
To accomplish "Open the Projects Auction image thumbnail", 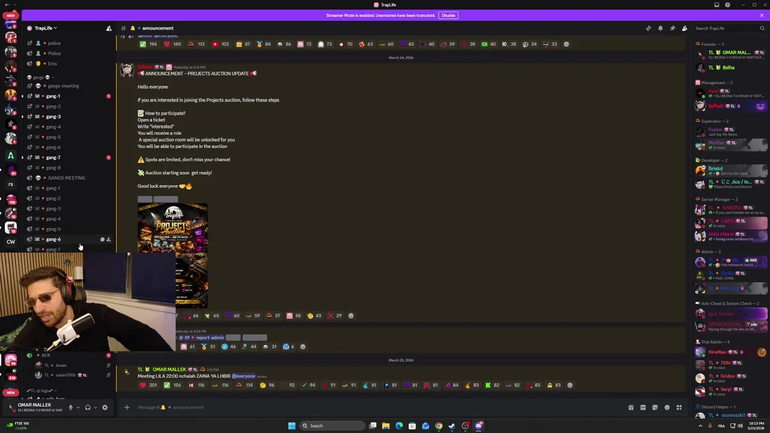I will pyautogui.click(x=173, y=256).
